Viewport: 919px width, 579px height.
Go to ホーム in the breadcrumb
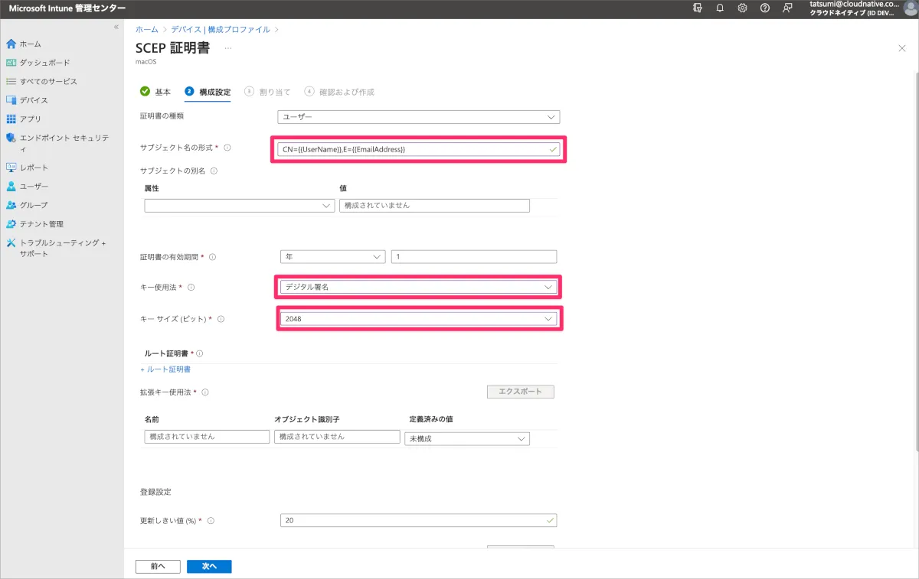(x=147, y=29)
